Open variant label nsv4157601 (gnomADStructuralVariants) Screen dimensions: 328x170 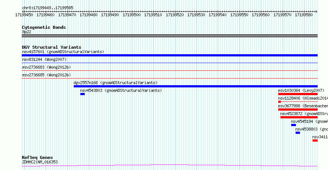[x=63, y=52]
